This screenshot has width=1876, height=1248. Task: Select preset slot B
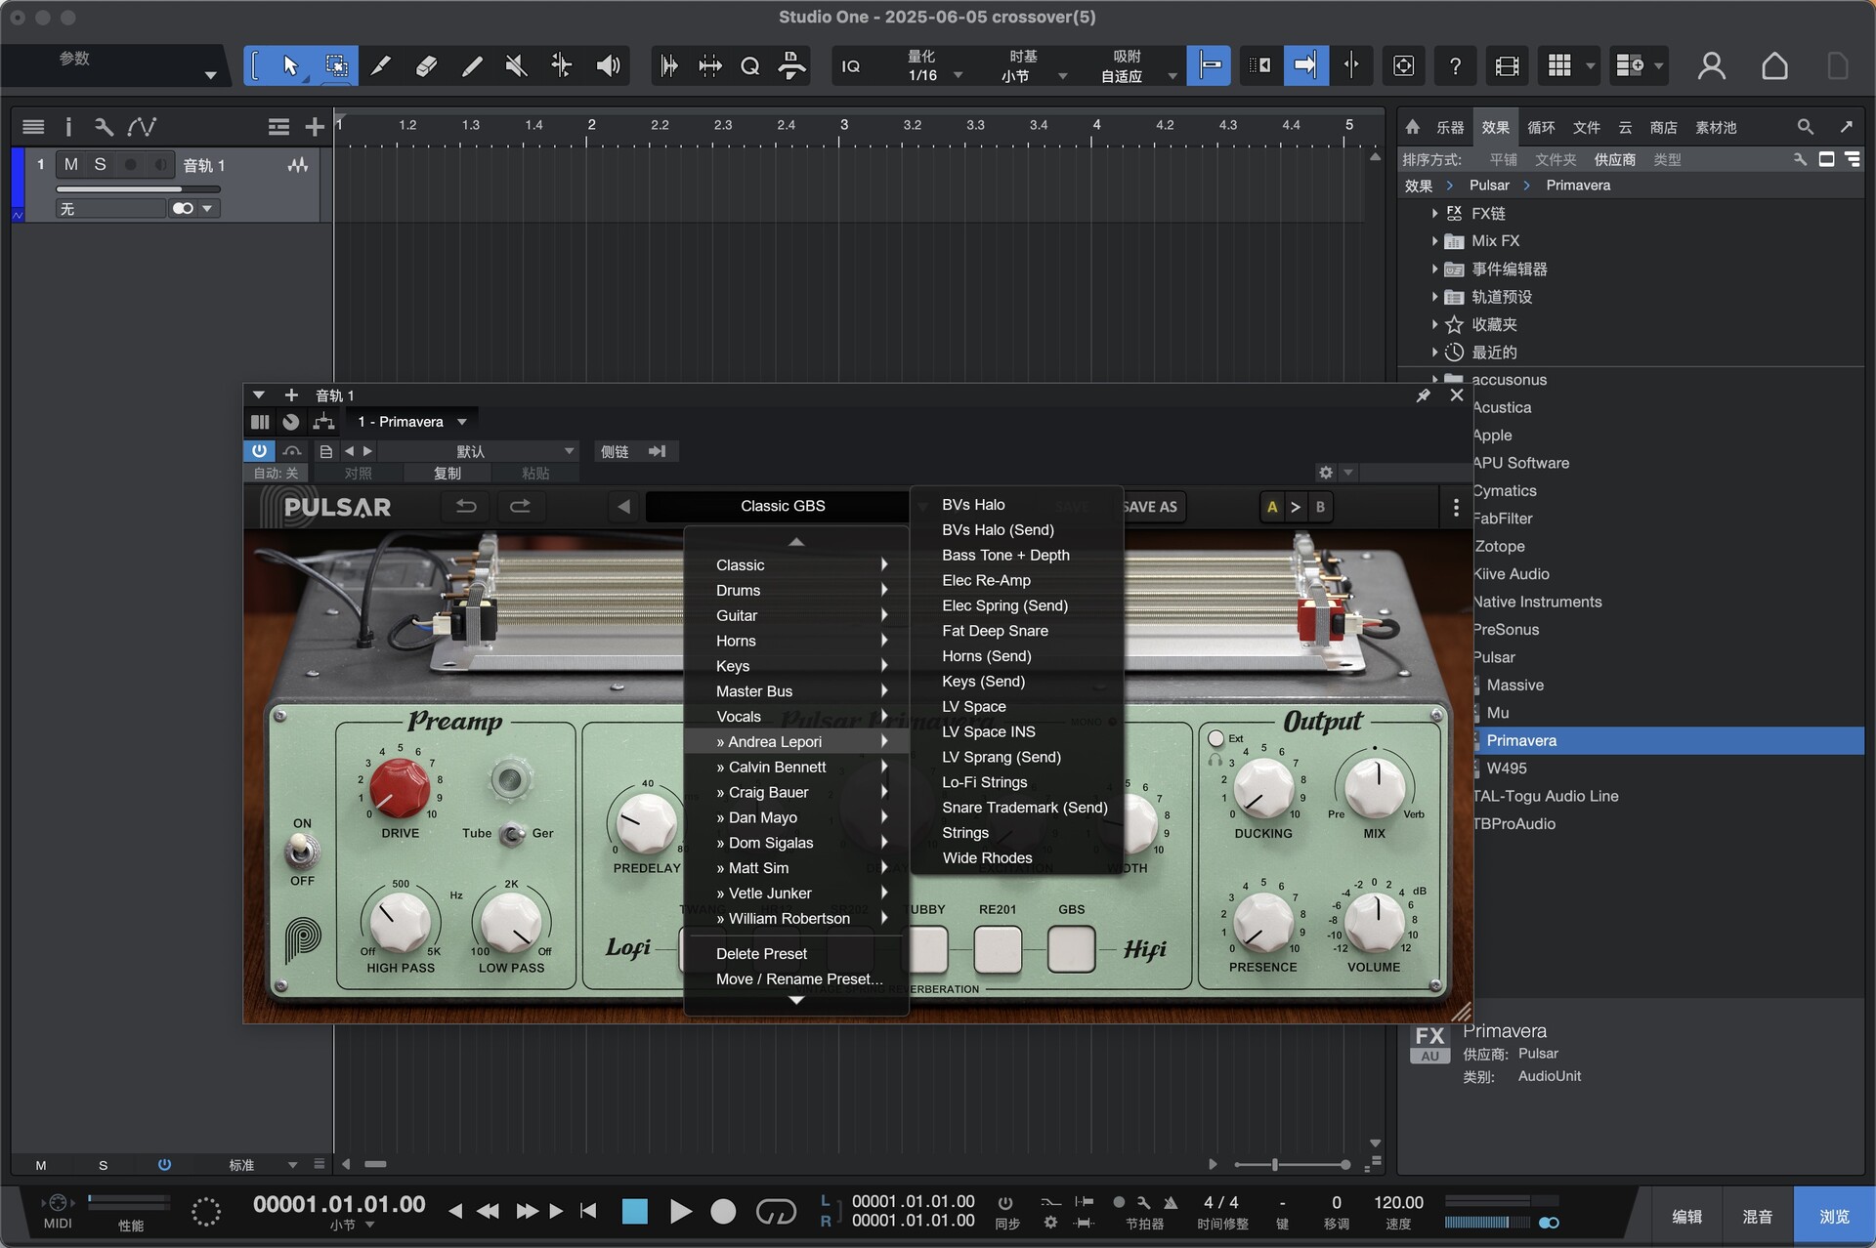point(1320,507)
